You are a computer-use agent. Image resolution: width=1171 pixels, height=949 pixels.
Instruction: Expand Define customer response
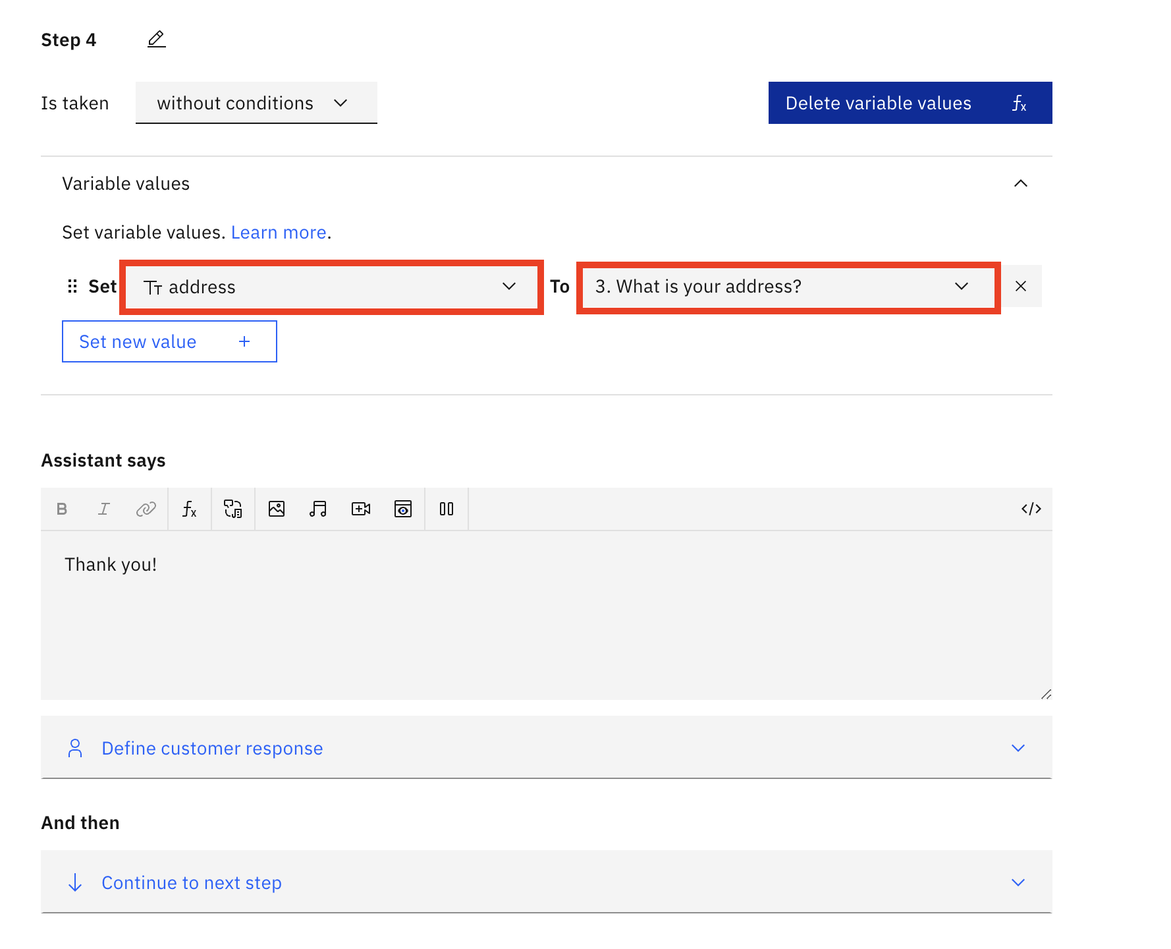point(547,748)
